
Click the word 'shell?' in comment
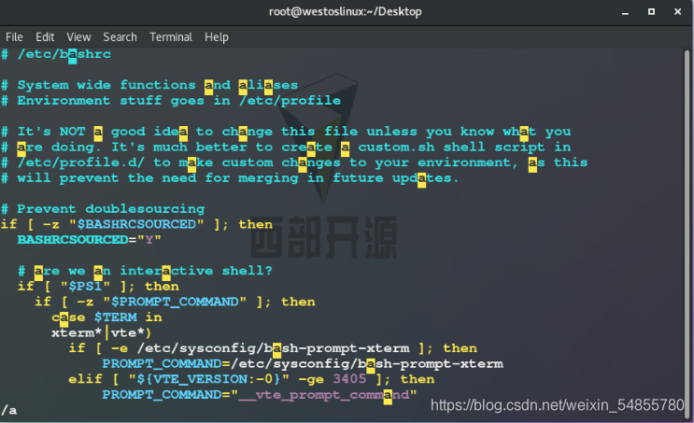click(x=247, y=271)
